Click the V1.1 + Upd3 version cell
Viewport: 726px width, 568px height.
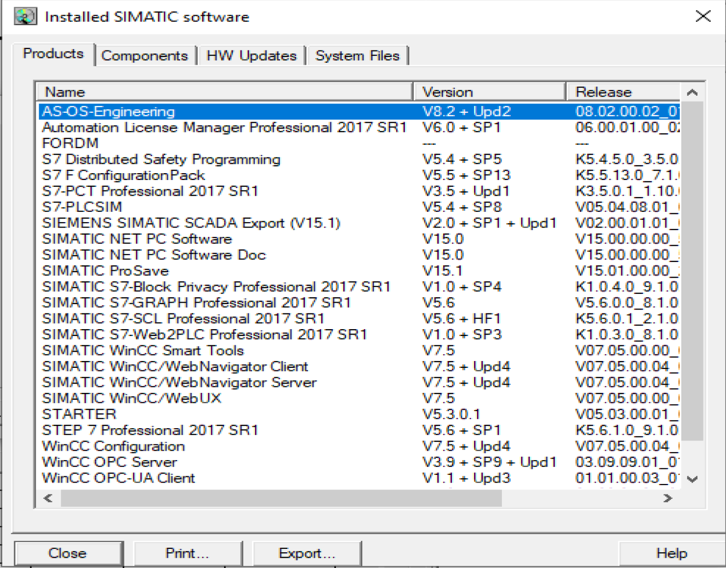[x=466, y=478]
